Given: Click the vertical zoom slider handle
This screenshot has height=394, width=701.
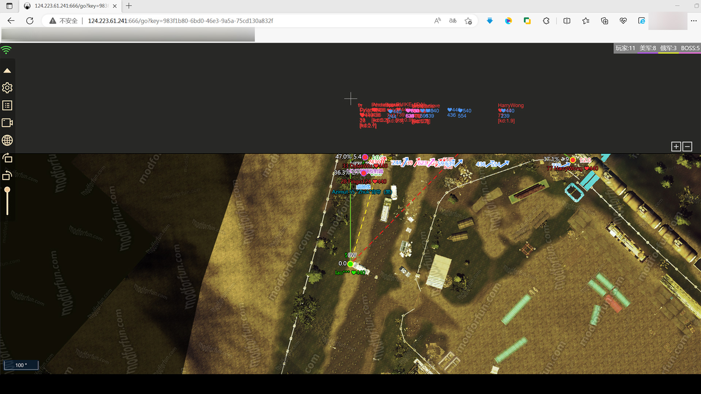Looking at the screenshot, I should coord(7,190).
